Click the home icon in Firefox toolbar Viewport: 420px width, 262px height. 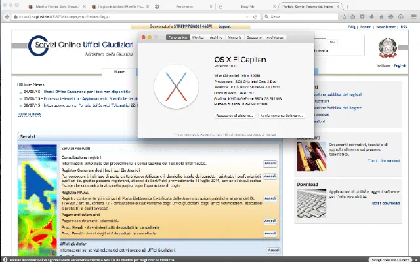click(381, 17)
